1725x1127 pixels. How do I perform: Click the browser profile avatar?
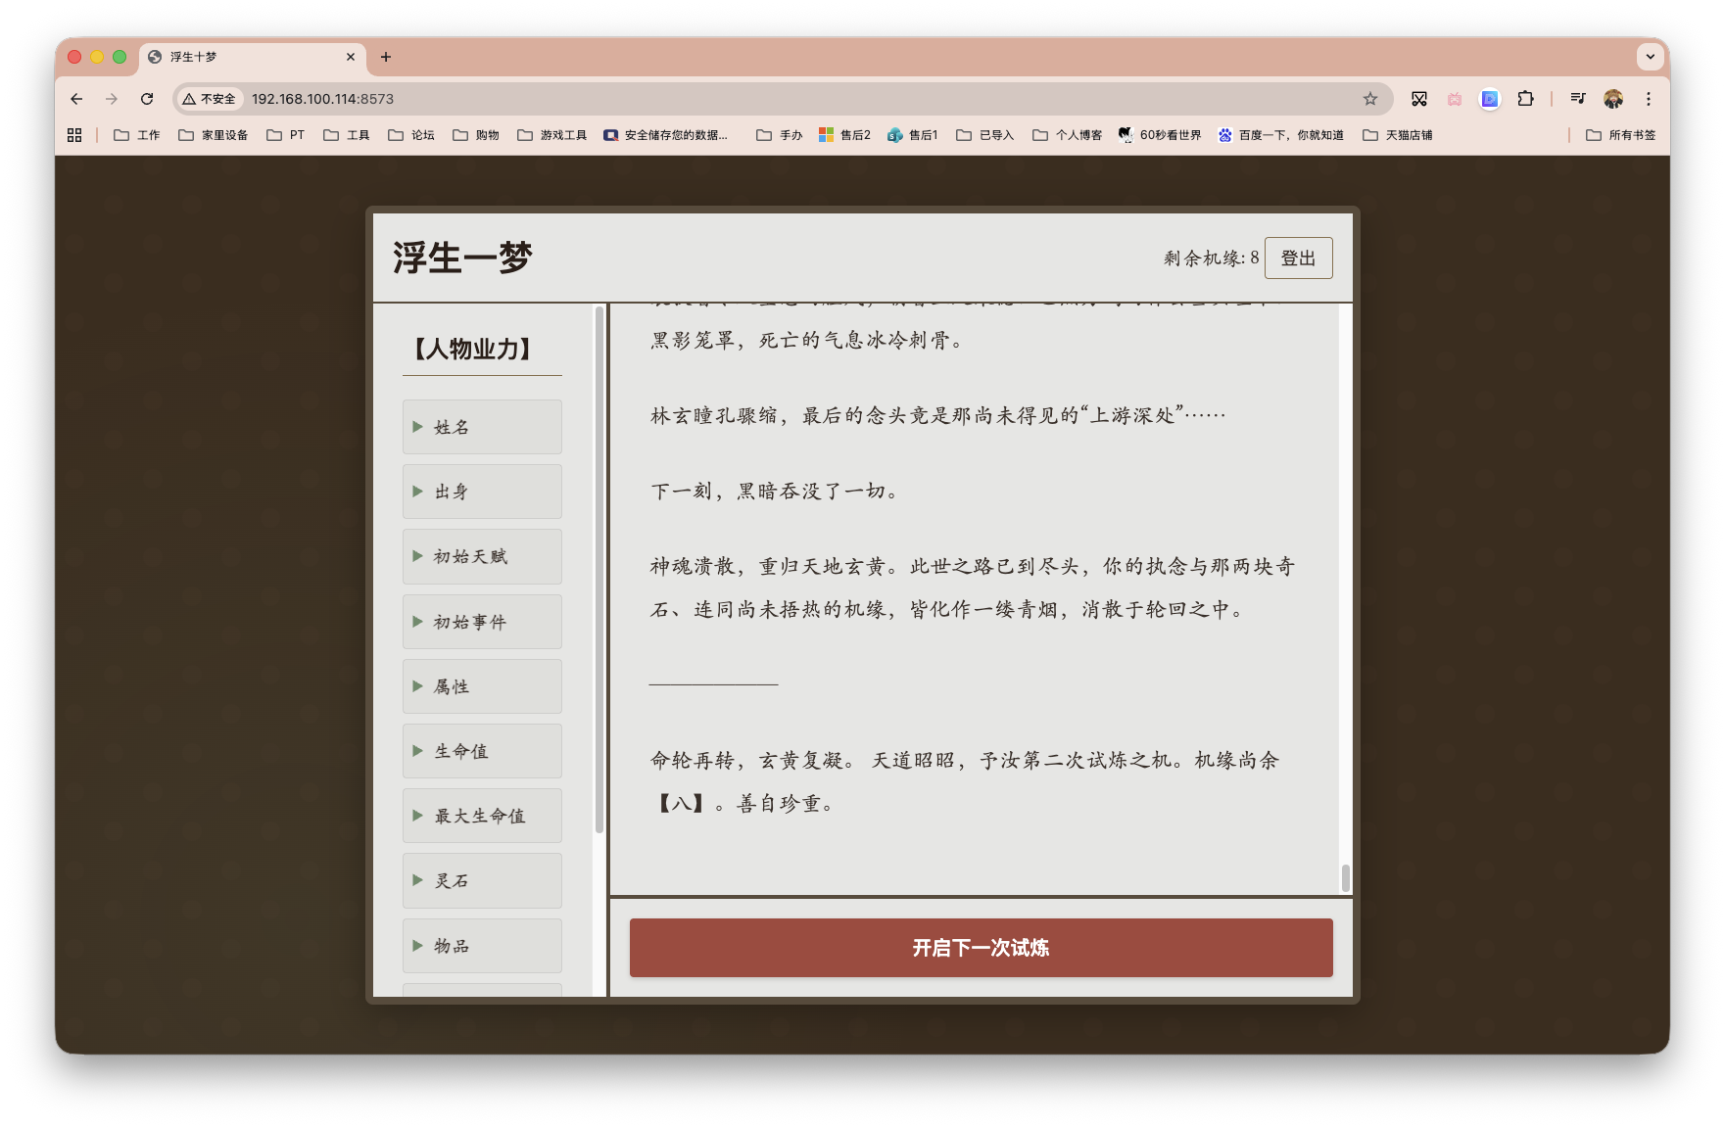point(1612,99)
